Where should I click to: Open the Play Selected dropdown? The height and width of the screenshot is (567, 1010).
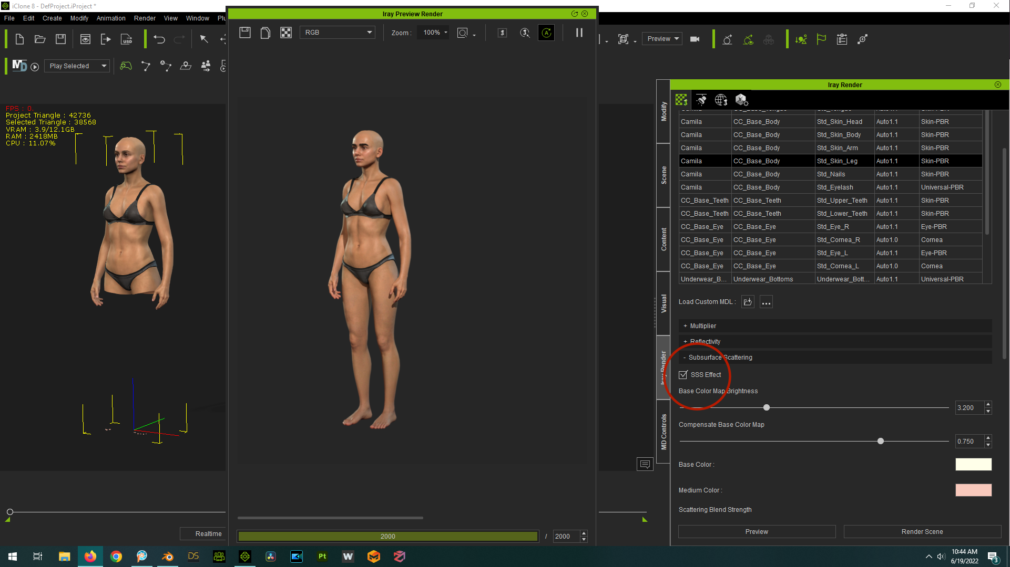point(77,66)
